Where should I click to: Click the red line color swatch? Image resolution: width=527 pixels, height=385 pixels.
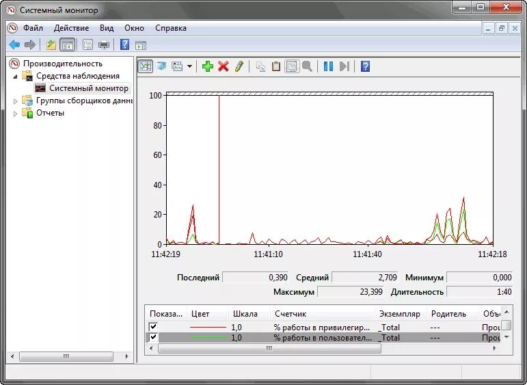coord(208,327)
